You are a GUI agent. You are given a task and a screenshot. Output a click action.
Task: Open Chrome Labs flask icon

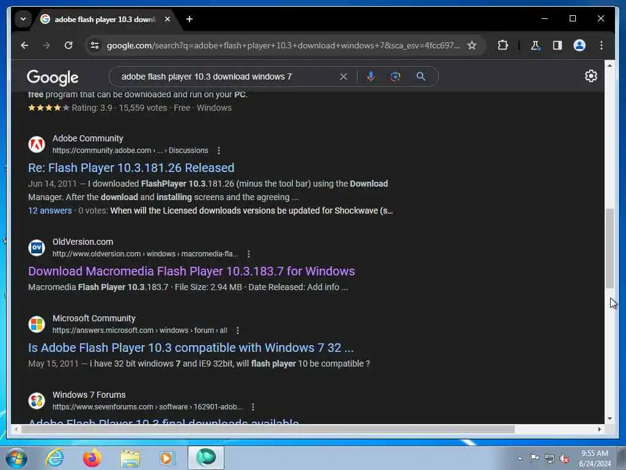(535, 45)
